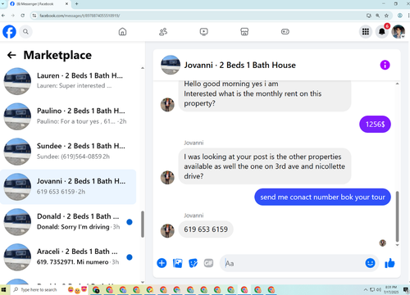Open Lauren's 2 Beds 1 Bath conversation
Image resolution: width=410 pixels, height=295 pixels.
pyautogui.click(x=68, y=81)
